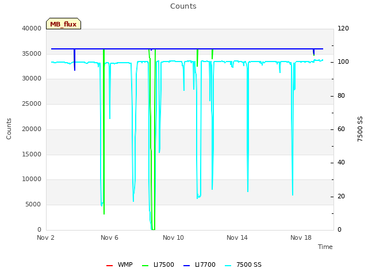Click the right 7500 SS axis title
Screen dimensions: 368x276
pyautogui.click(x=360, y=129)
